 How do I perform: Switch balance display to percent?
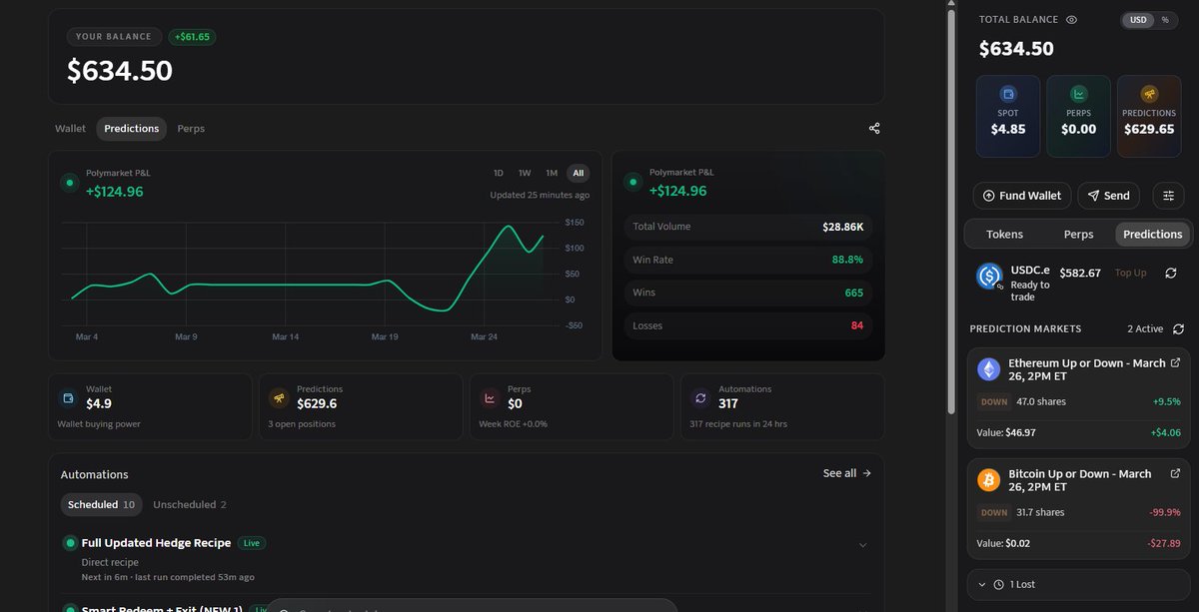pos(1164,20)
